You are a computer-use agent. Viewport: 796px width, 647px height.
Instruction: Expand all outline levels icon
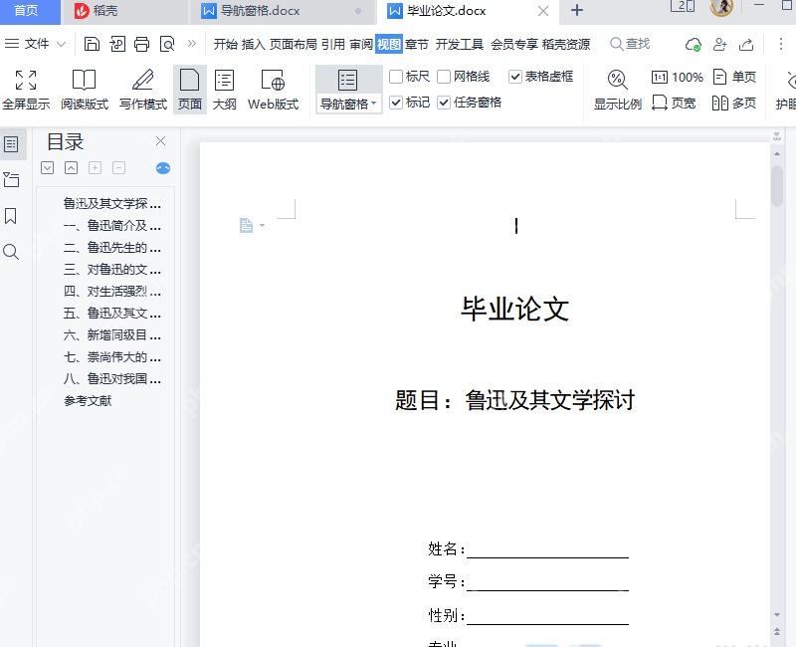47,167
